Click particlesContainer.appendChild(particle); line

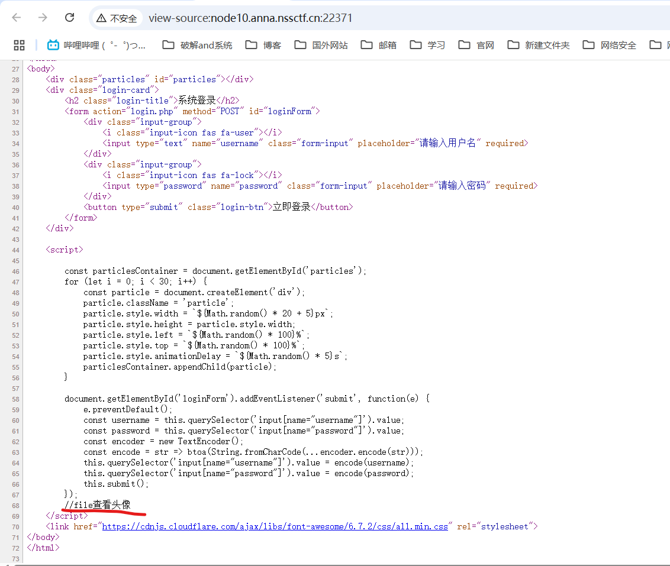coord(180,367)
